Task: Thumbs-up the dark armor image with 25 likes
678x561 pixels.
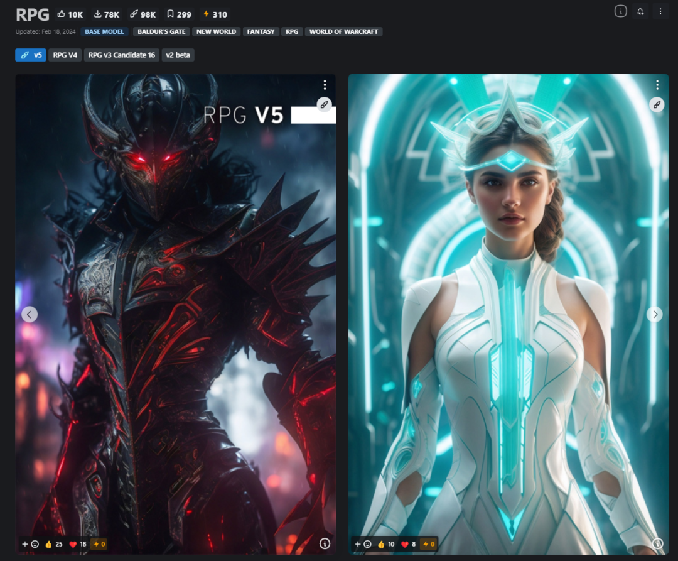Action: click(54, 544)
